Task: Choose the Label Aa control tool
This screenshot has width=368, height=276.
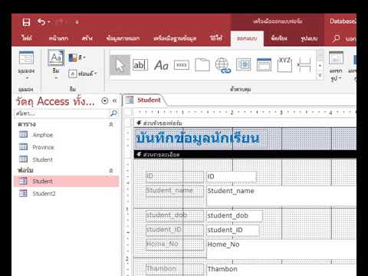Action: coord(161,65)
